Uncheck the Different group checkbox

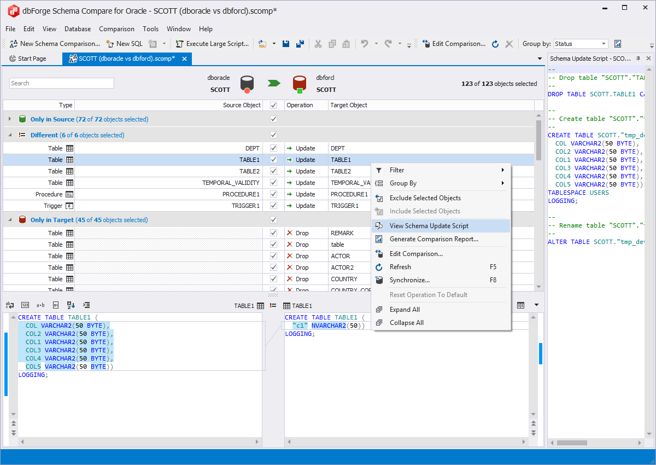[x=273, y=135]
